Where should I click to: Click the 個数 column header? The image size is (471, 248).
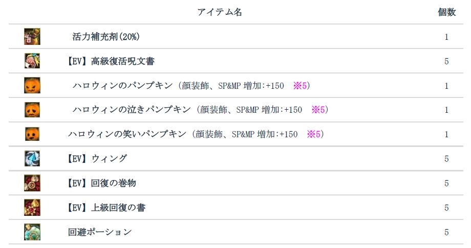446,12
